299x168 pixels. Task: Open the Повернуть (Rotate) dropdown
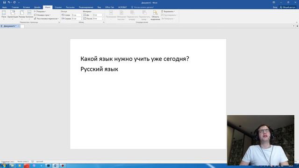click(167, 19)
